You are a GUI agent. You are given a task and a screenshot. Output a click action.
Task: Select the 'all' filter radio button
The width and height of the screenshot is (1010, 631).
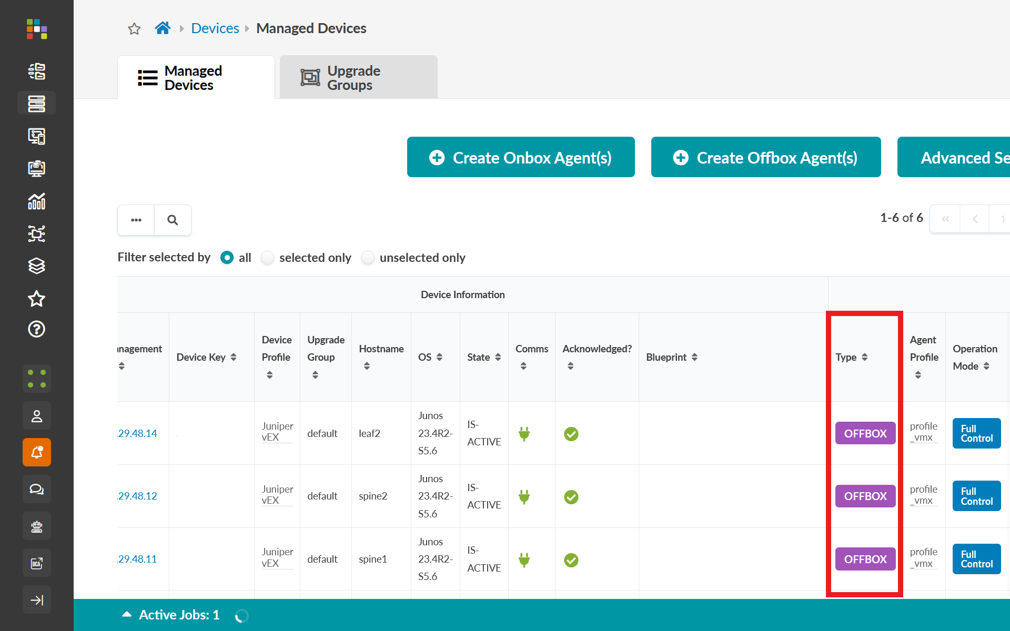coord(227,258)
